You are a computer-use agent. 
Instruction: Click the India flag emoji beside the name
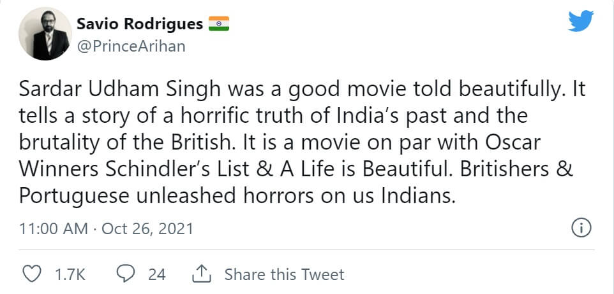(x=218, y=24)
